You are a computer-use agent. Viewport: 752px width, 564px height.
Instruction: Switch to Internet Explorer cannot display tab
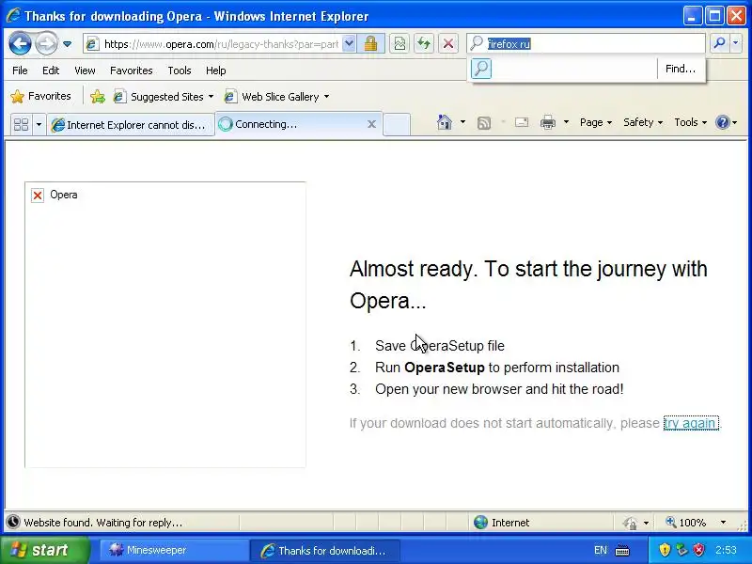[x=131, y=125]
